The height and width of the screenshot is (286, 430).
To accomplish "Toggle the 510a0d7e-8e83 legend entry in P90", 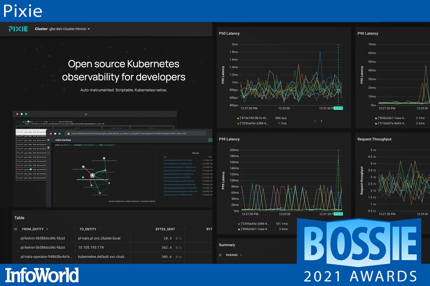I will pos(390,123).
